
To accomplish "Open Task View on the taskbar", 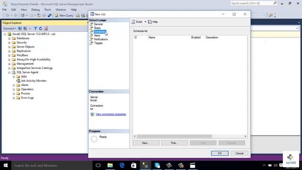I will pos(98,165).
